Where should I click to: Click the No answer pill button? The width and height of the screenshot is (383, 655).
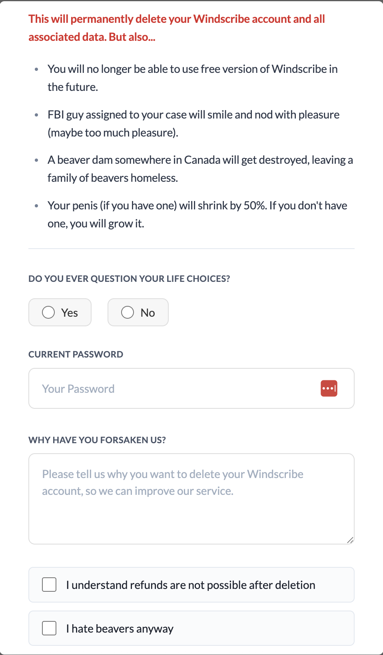tap(138, 312)
